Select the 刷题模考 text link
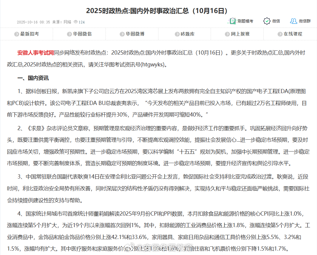The height and width of the screenshot is (255, 317). point(245,21)
